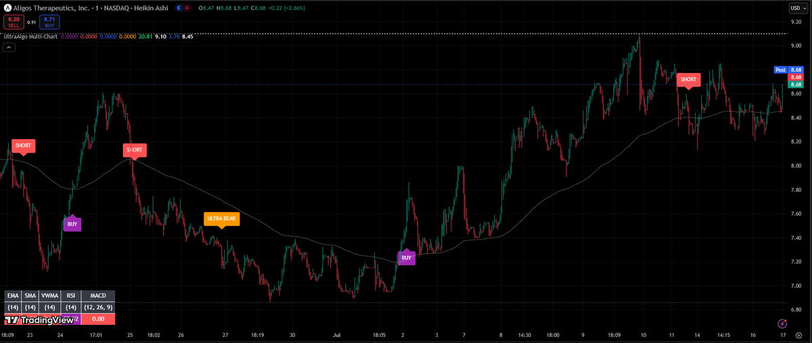Screen dimensions: 812x343
Task: Click the O8.47 open price readout
Action: point(206,8)
